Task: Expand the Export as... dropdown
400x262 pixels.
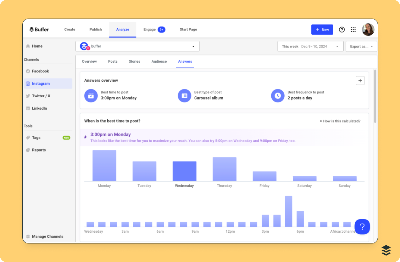Action: click(362, 46)
